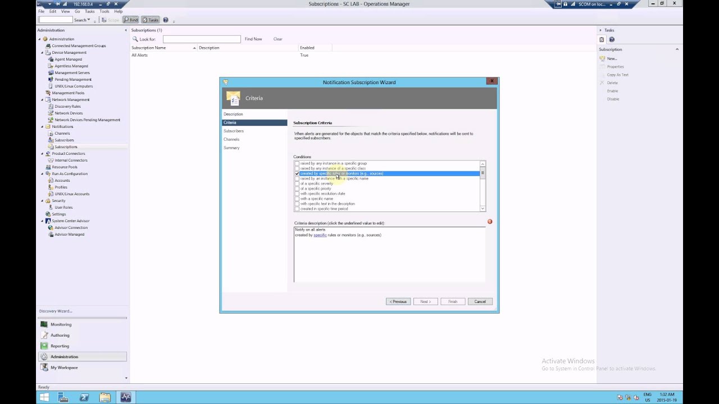Check the 'of a specific severity' condition

297,183
